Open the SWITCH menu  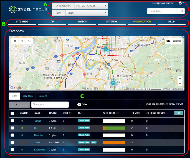[x=82, y=22]
